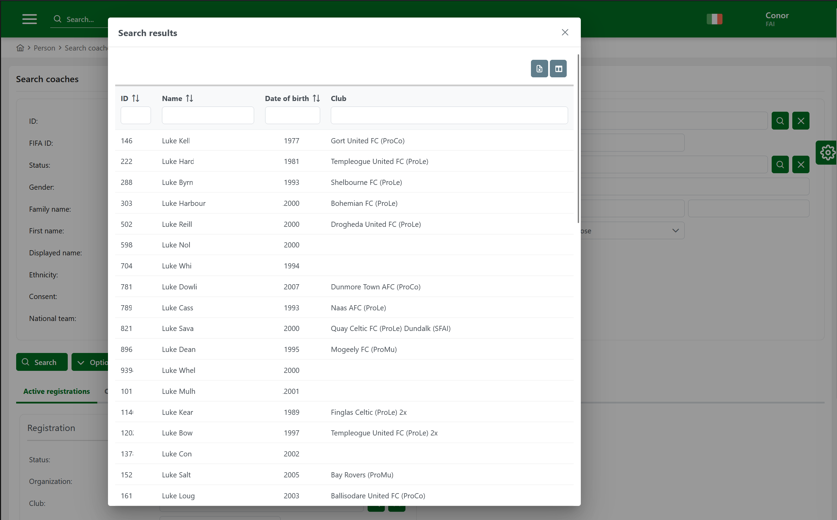This screenshot has width=837, height=520.
Task: Close the Search results dialog
Action: point(565,32)
